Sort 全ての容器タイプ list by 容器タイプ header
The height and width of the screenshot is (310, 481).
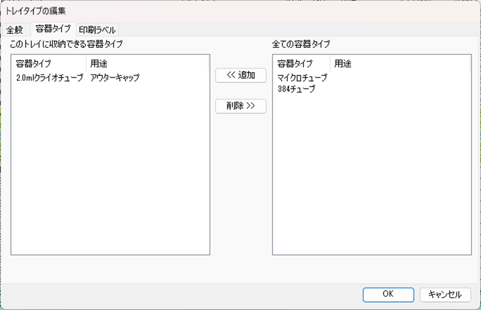295,64
